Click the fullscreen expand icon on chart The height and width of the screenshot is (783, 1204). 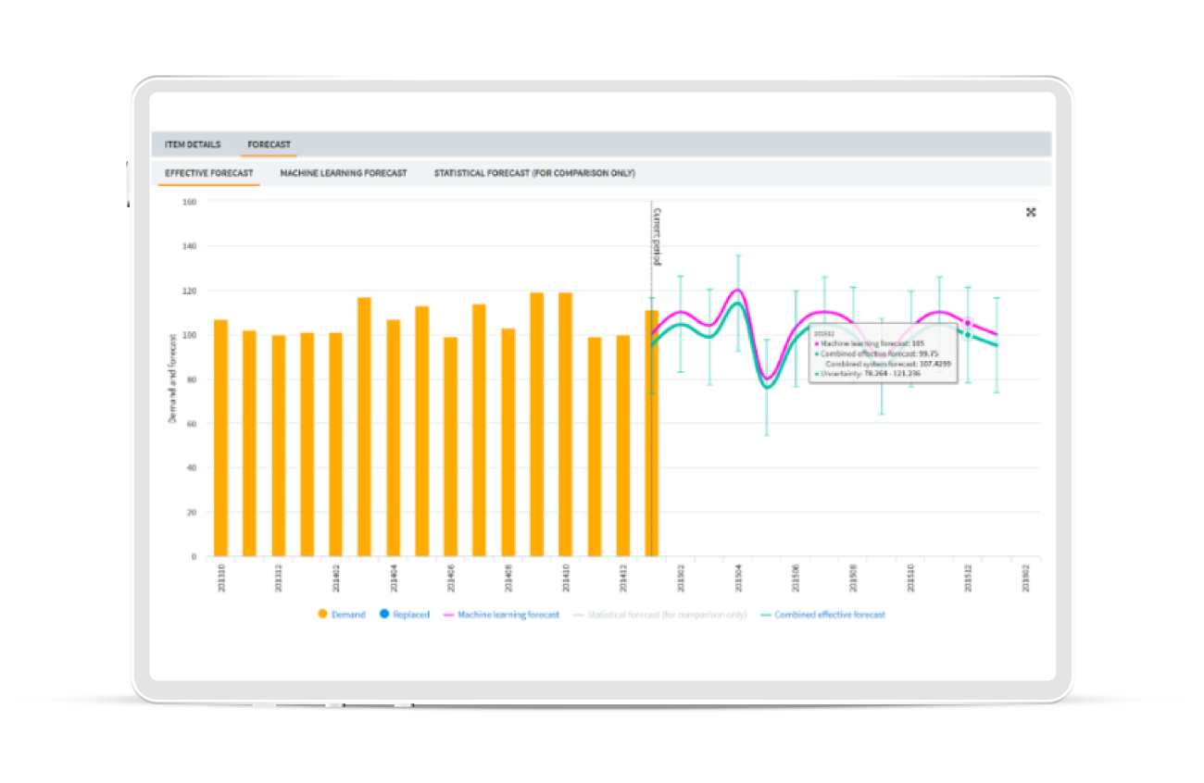(1031, 212)
